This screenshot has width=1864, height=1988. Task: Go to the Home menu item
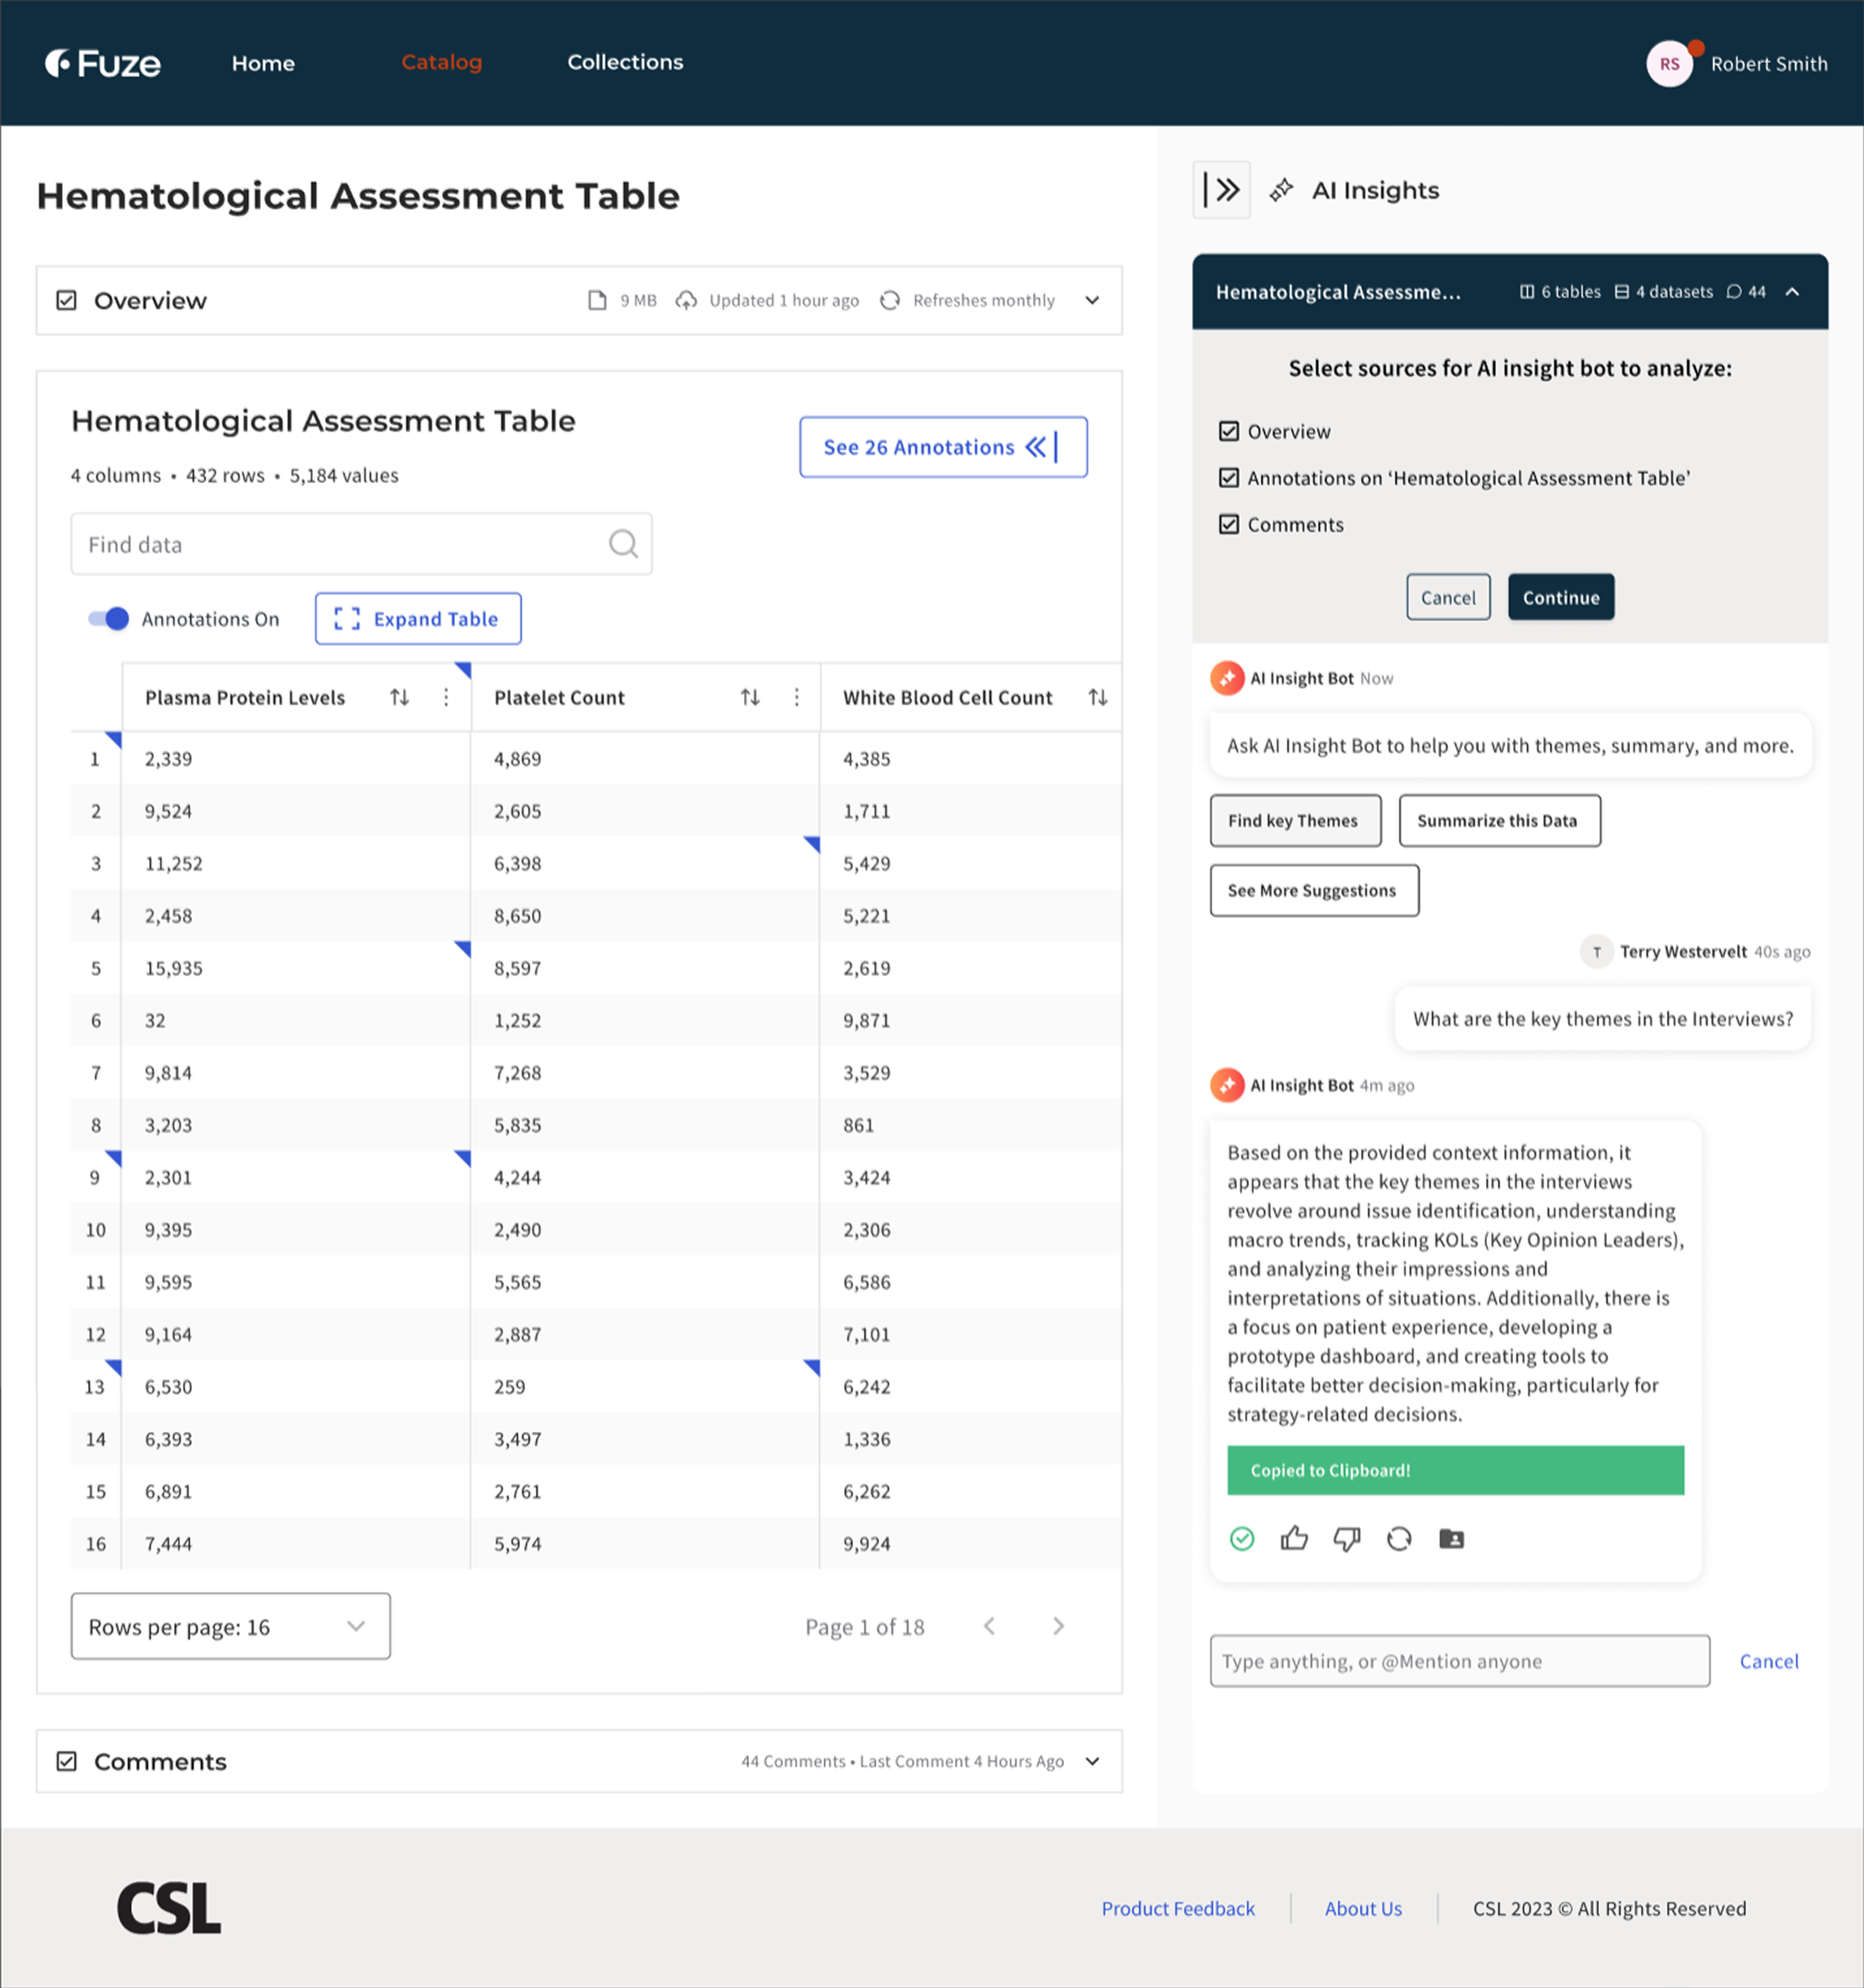[x=262, y=63]
